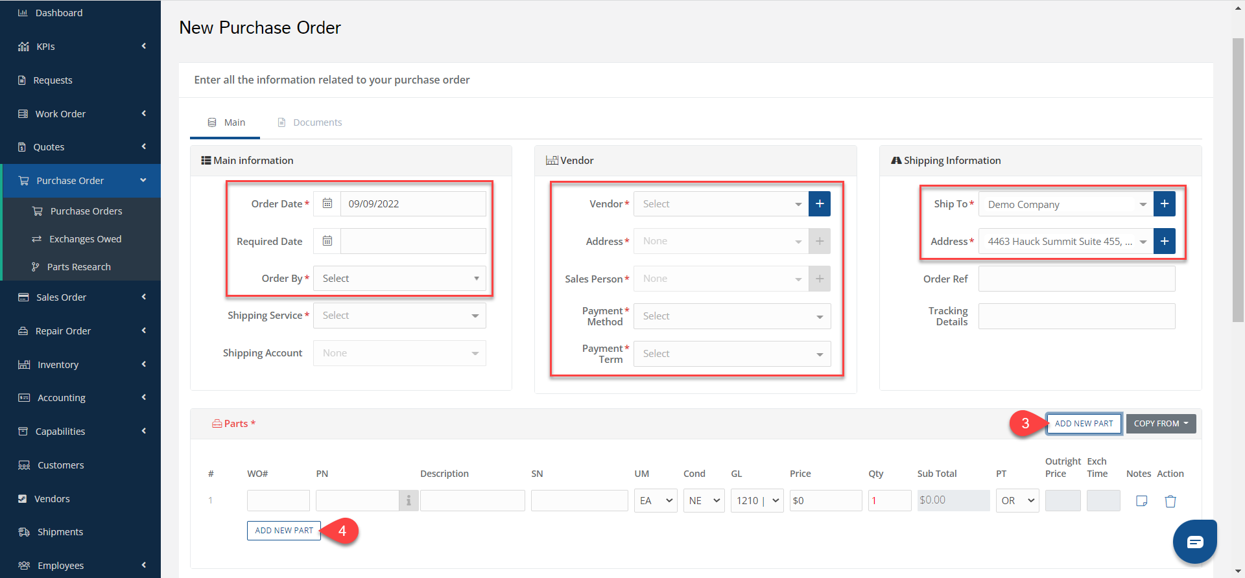Image resolution: width=1245 pixels, height=578 pixels.
Task: Open the live chat bubble widget
Action: (x=1194, y=542)
